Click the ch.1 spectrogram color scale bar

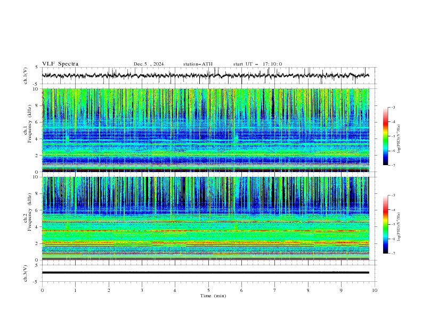point(385,136)
